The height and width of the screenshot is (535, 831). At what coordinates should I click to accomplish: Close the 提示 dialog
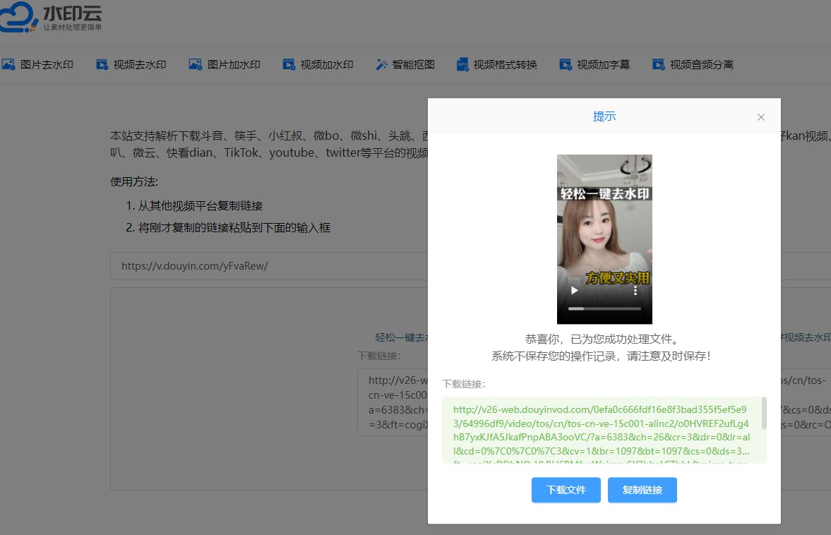(760, 117)
